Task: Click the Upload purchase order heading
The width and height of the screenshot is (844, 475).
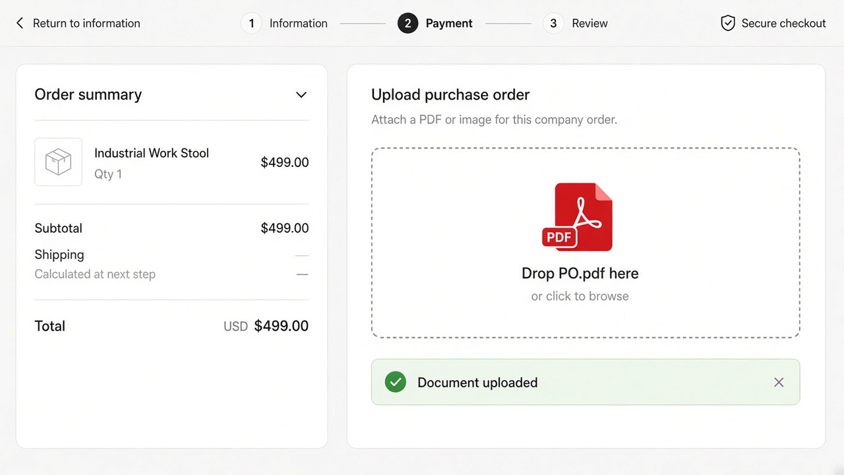Action: point(450,94)
